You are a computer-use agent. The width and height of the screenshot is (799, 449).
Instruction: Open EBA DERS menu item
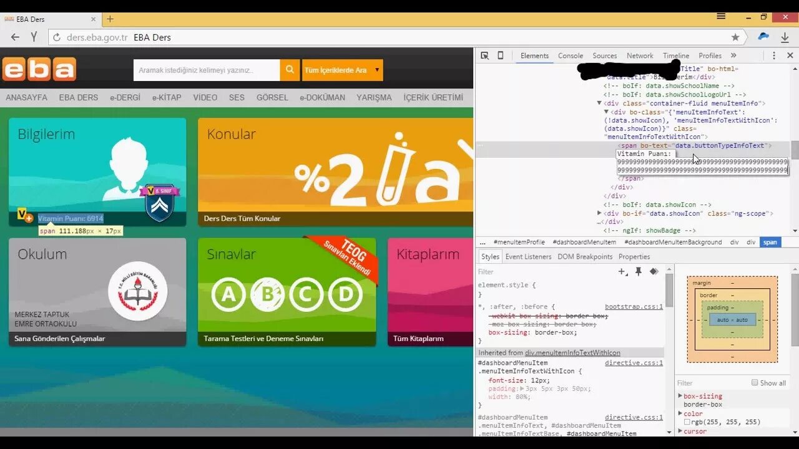click(x=79, y=97)
